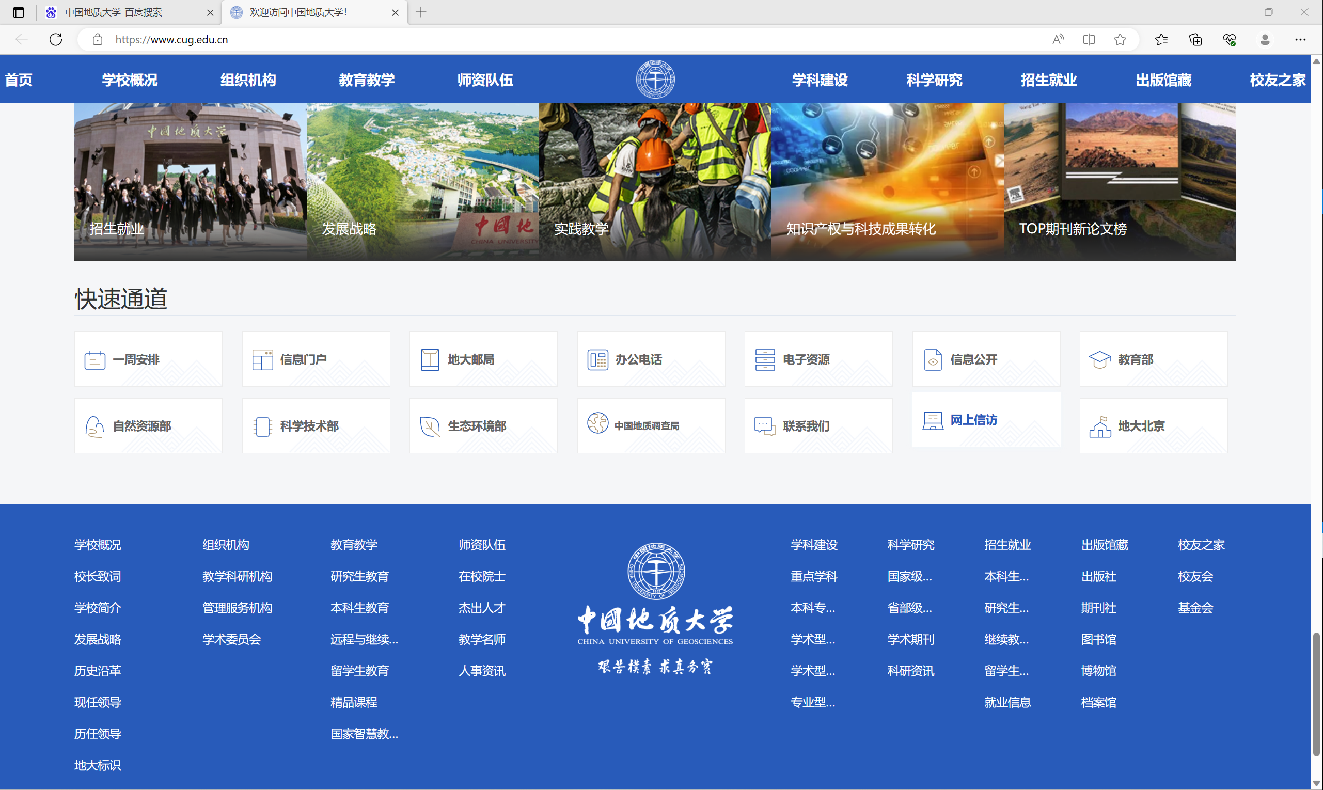Click the 地大邮局 mail icon
The height and width of the screenshot is (790, 1323).
(430, 360)
